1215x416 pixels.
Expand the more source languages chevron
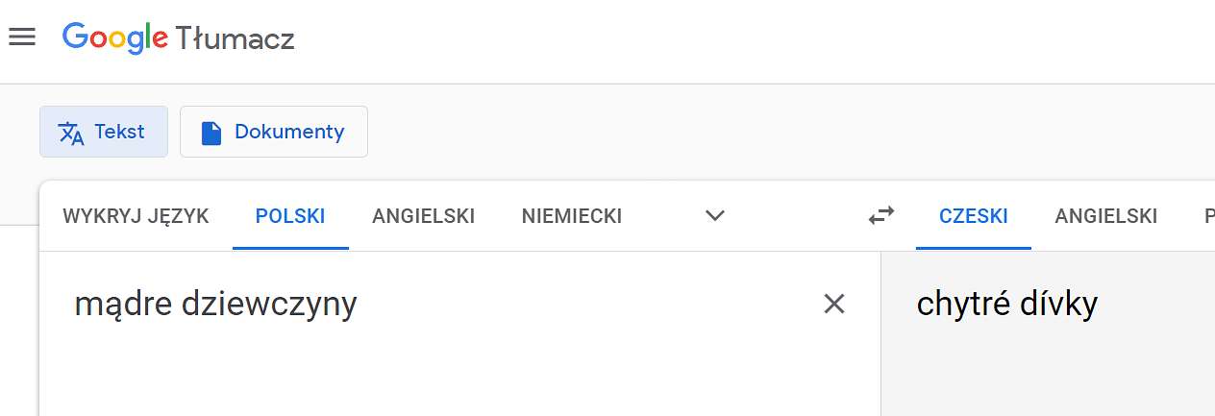click(714, 216)
